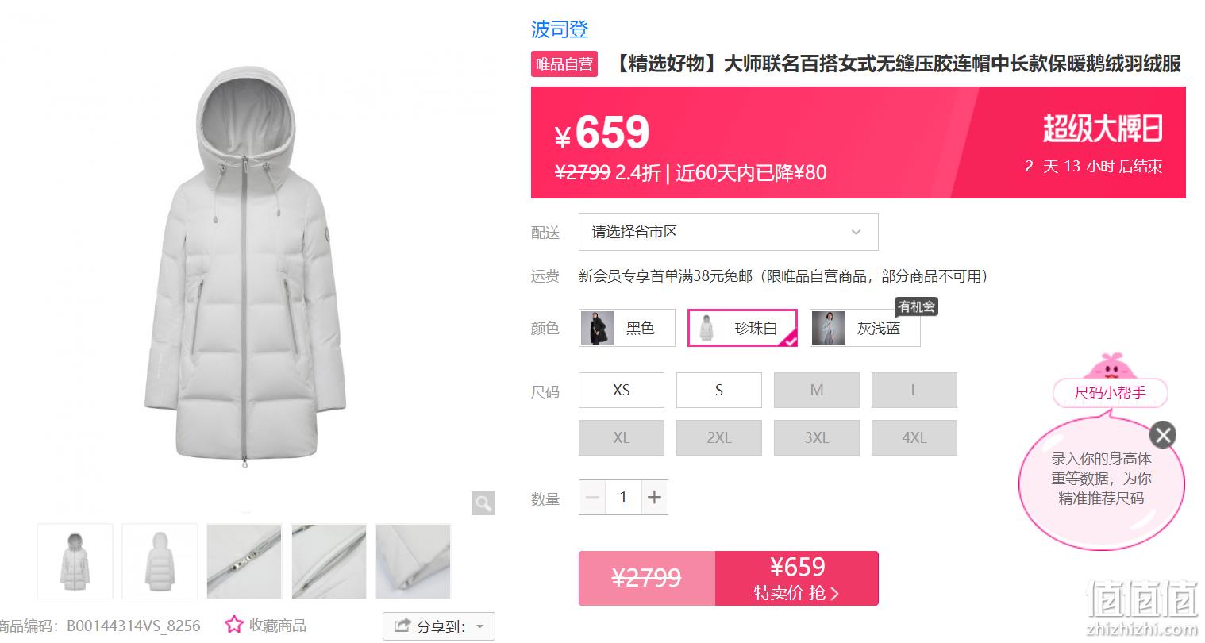Decrease quantity with minus button
This screenshot has width=1205, height=643.
pyautogui.click(x=592, y=497)
